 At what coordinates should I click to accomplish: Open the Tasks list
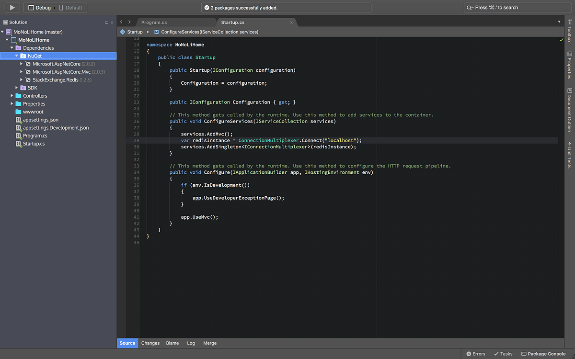(503, 353)
